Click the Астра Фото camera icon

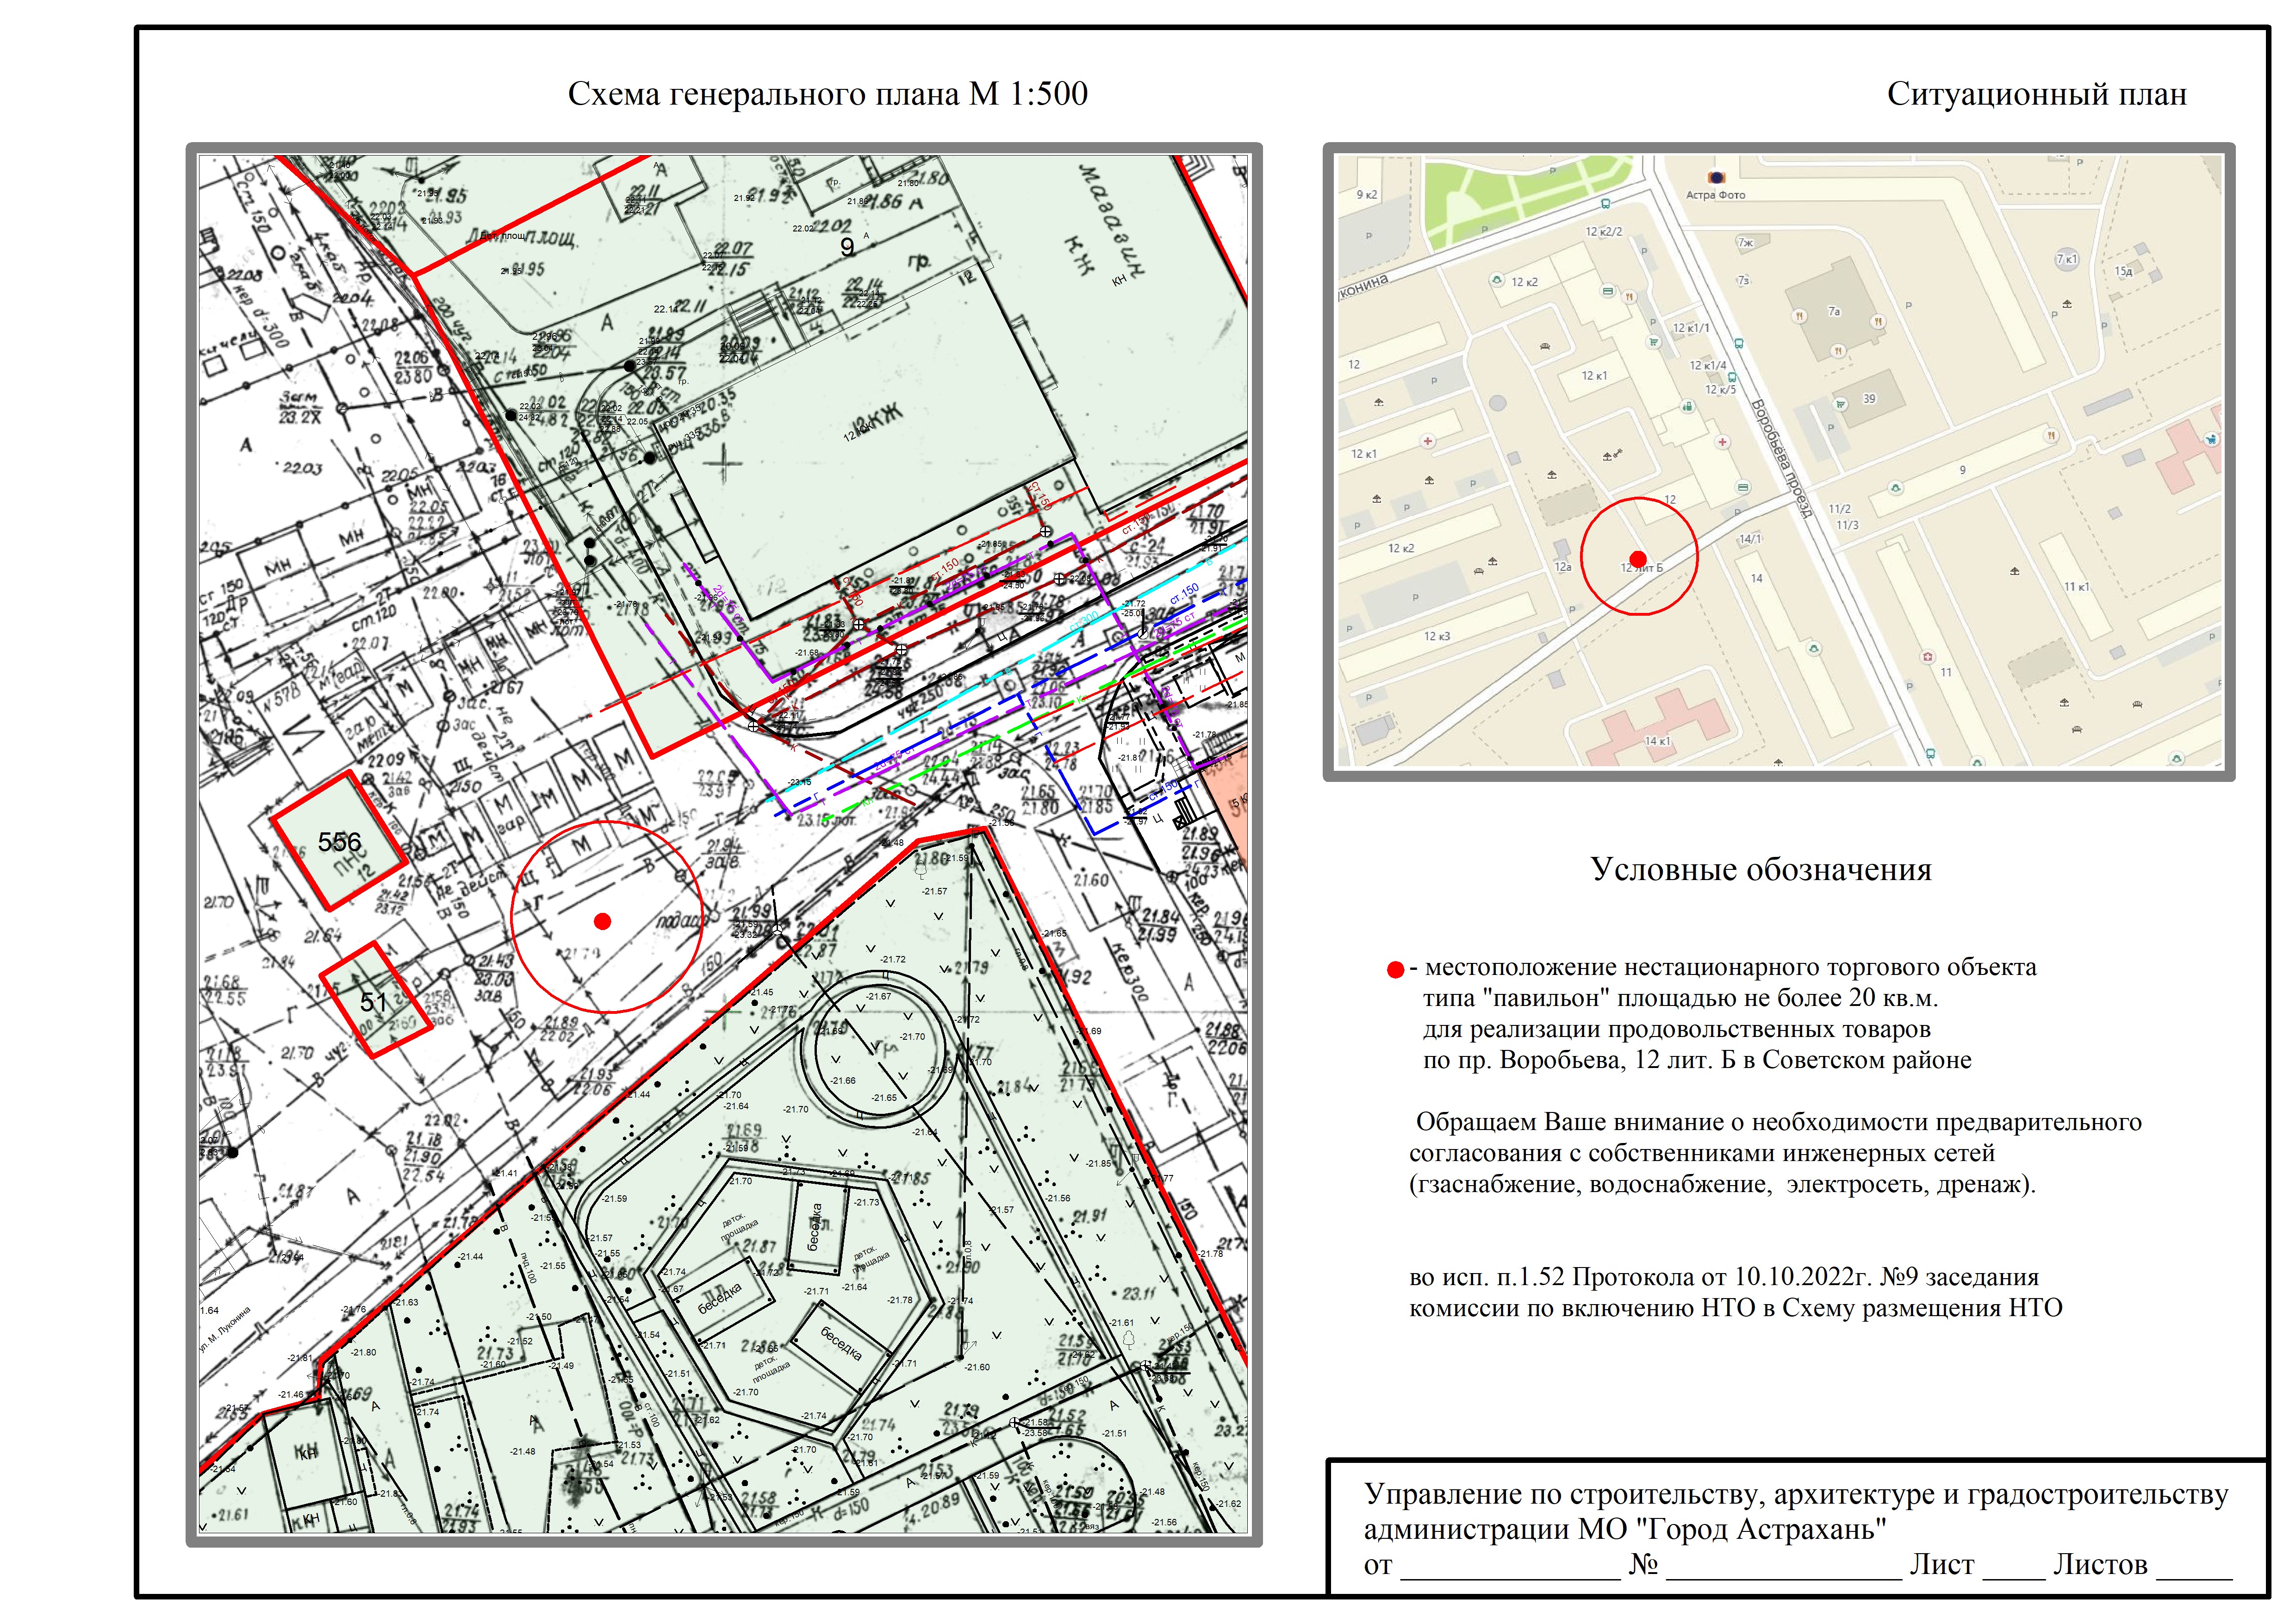[1717, 177]
